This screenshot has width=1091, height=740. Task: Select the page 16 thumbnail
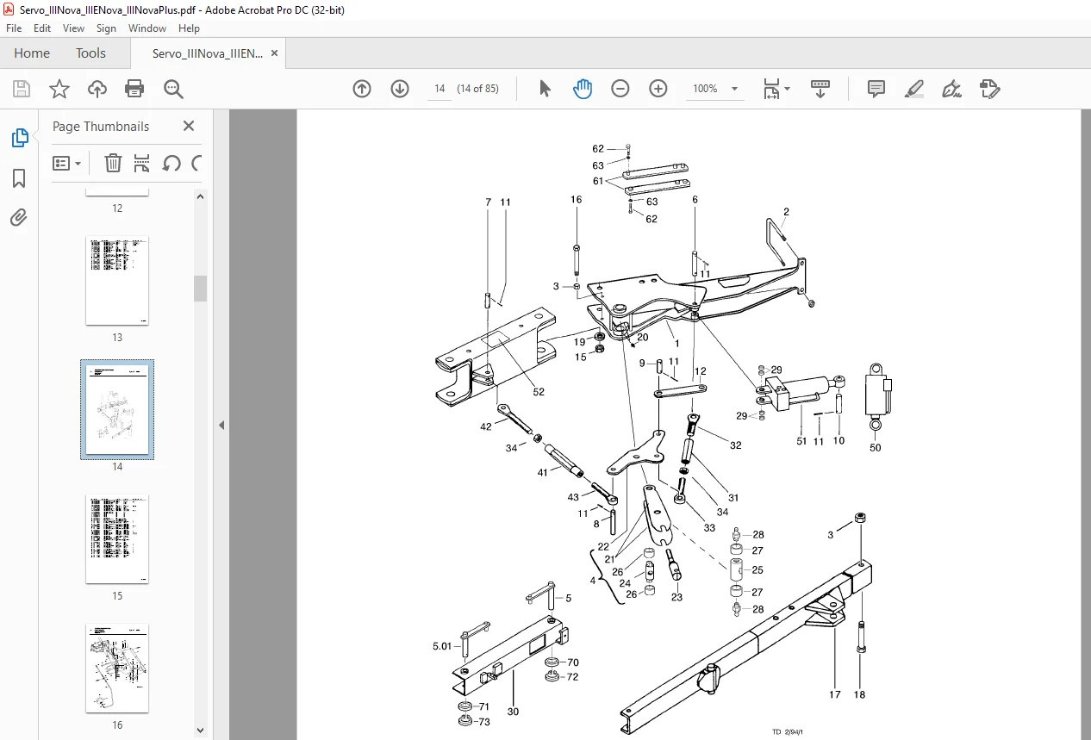coord(117,668)
